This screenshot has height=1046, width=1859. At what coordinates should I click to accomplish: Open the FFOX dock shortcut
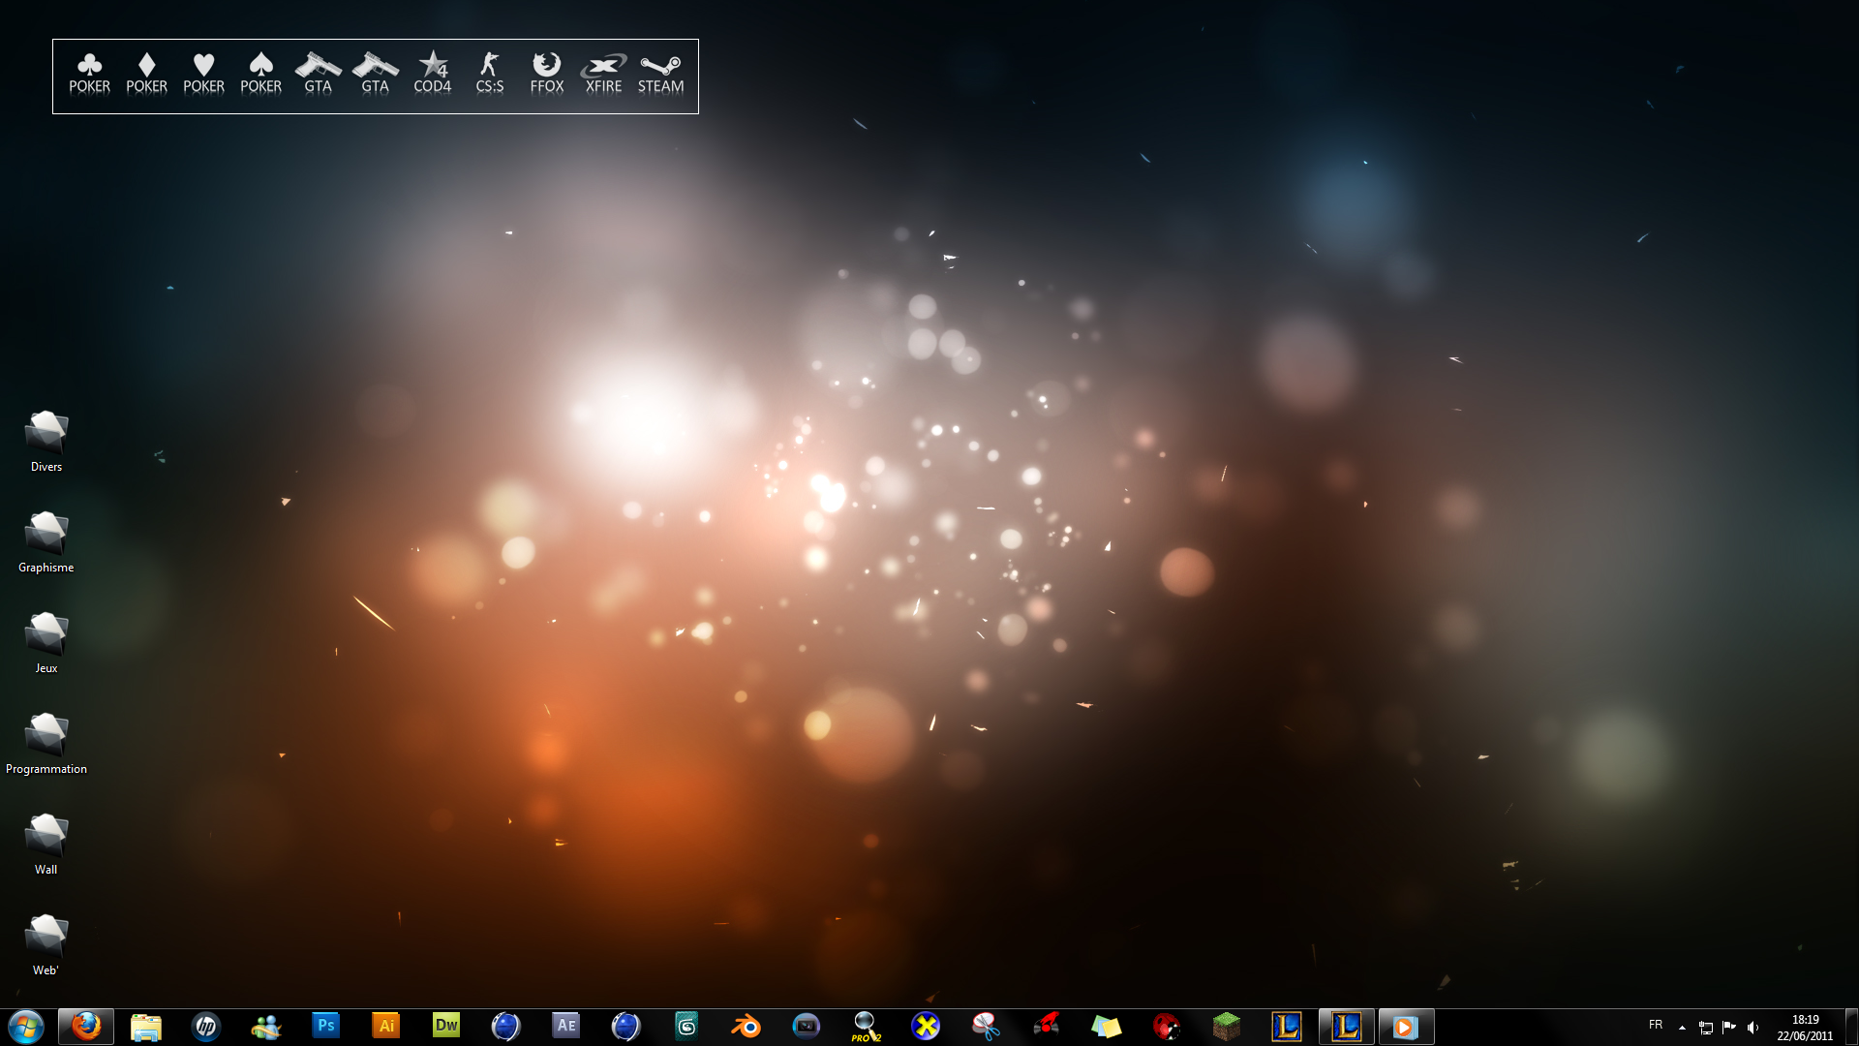tap(546, 74)
